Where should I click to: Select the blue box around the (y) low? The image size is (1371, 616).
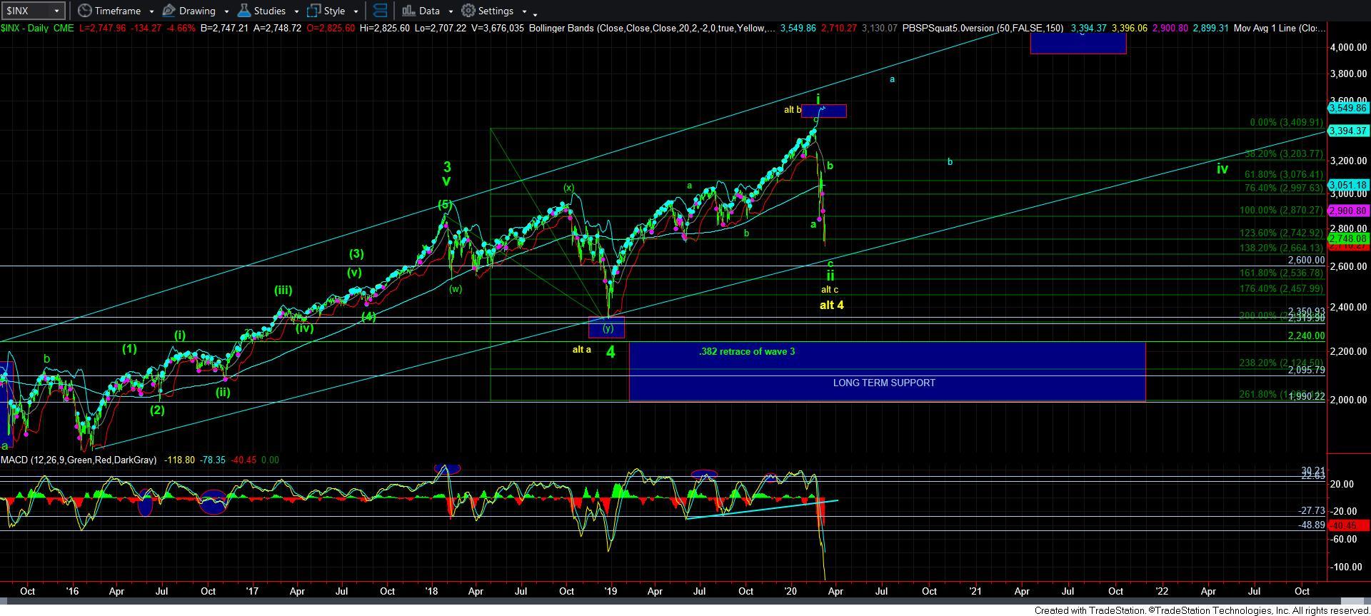click(x=606, y=328)
